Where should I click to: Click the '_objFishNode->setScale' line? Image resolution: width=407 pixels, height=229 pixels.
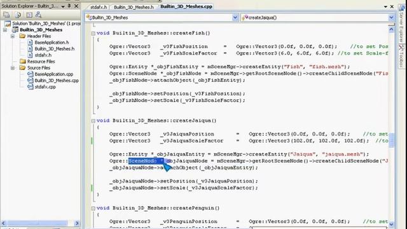pos(177,101)
